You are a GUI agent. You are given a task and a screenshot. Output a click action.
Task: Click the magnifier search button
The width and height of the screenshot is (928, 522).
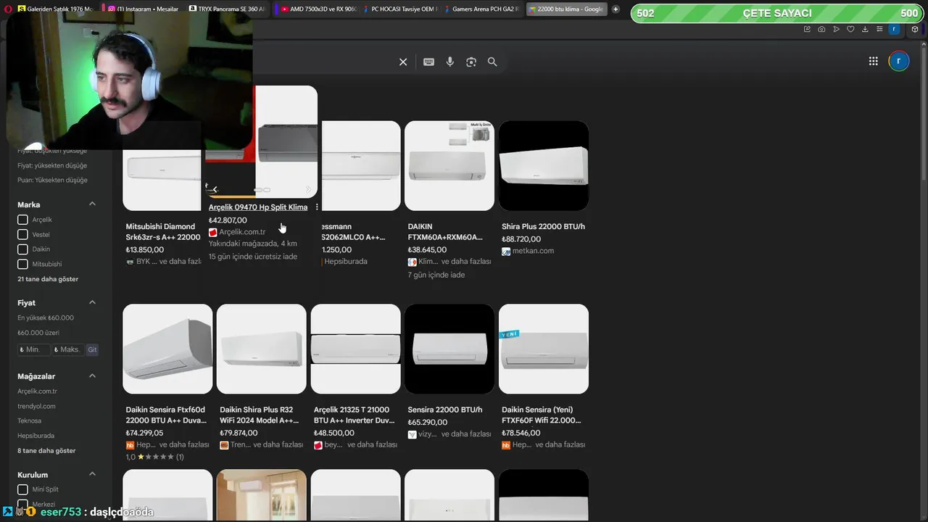pos(492,62)
